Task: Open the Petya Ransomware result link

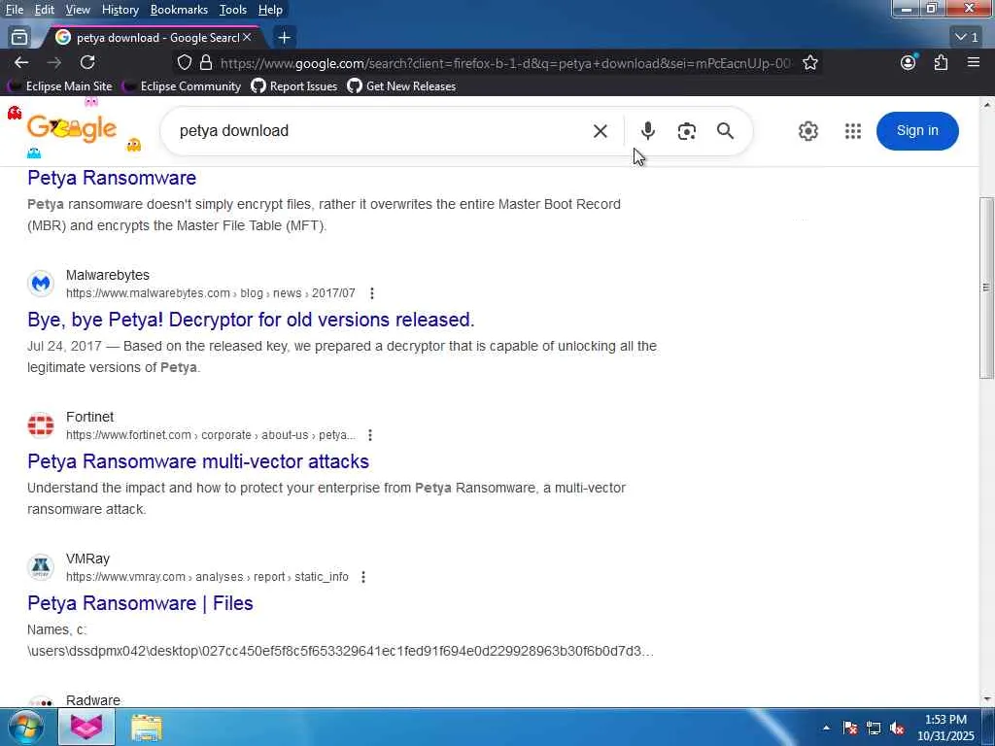Action: click(x=112, y=178)
